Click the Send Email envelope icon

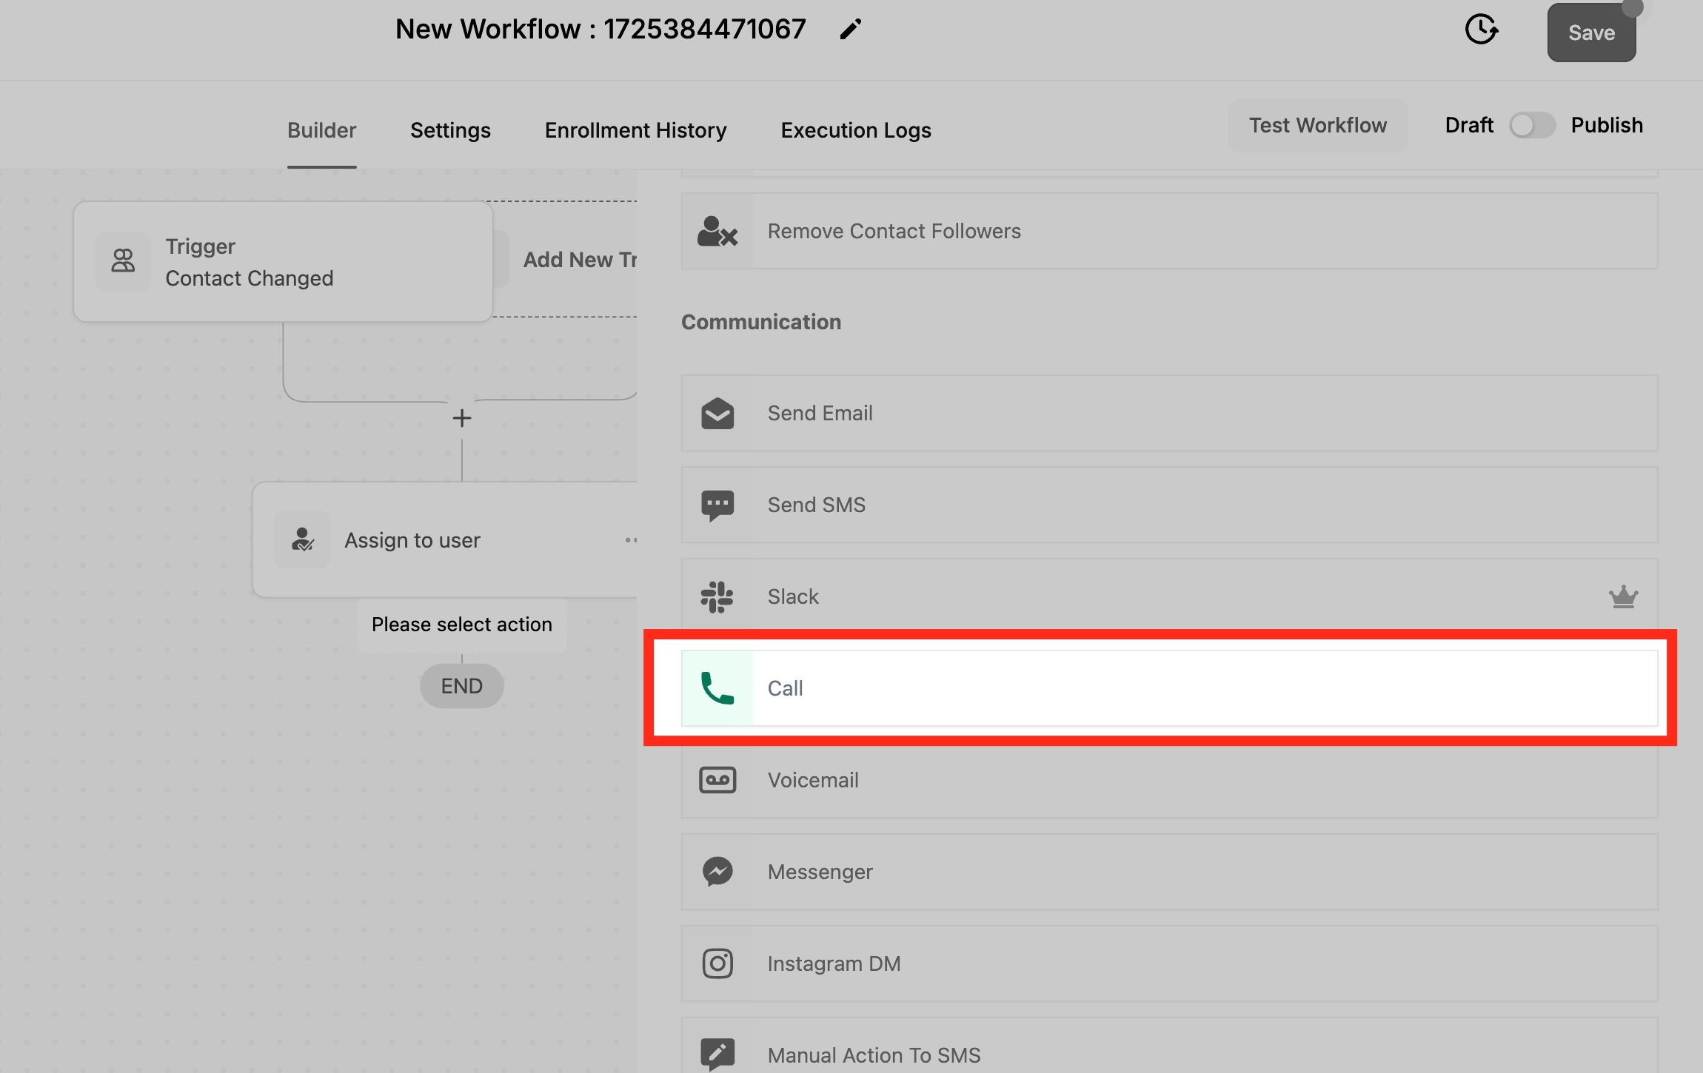pos(717,413)
